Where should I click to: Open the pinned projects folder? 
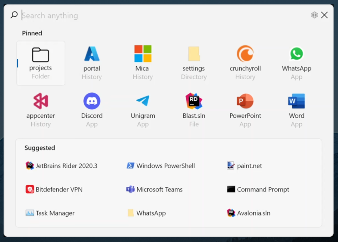coord(40,63)
